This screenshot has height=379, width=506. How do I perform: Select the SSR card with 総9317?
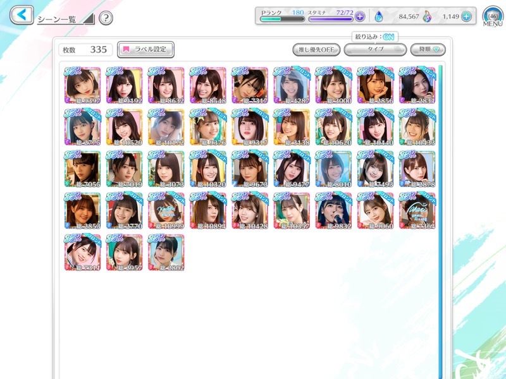250,127
